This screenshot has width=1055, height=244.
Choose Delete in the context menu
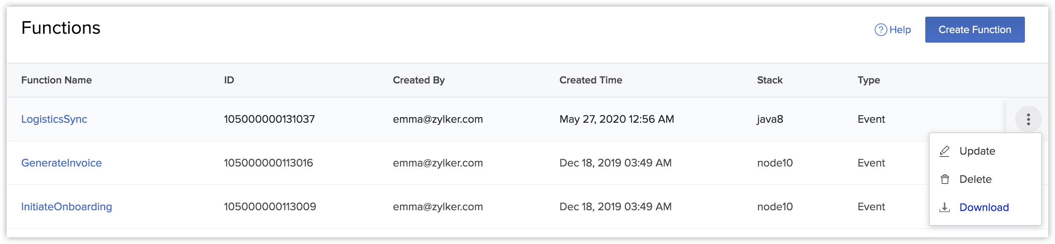pyautogui.click(x=975, y=179)
